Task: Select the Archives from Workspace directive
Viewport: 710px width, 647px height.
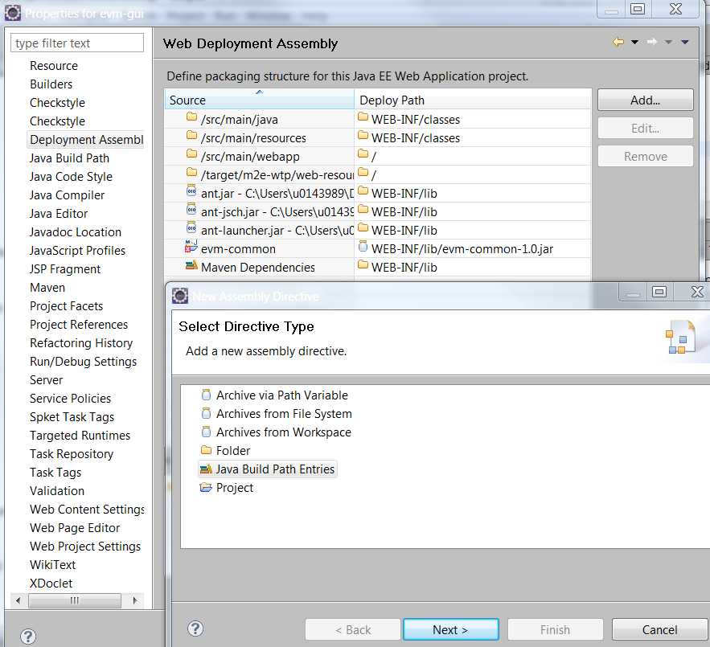Action: coord(284,432)
